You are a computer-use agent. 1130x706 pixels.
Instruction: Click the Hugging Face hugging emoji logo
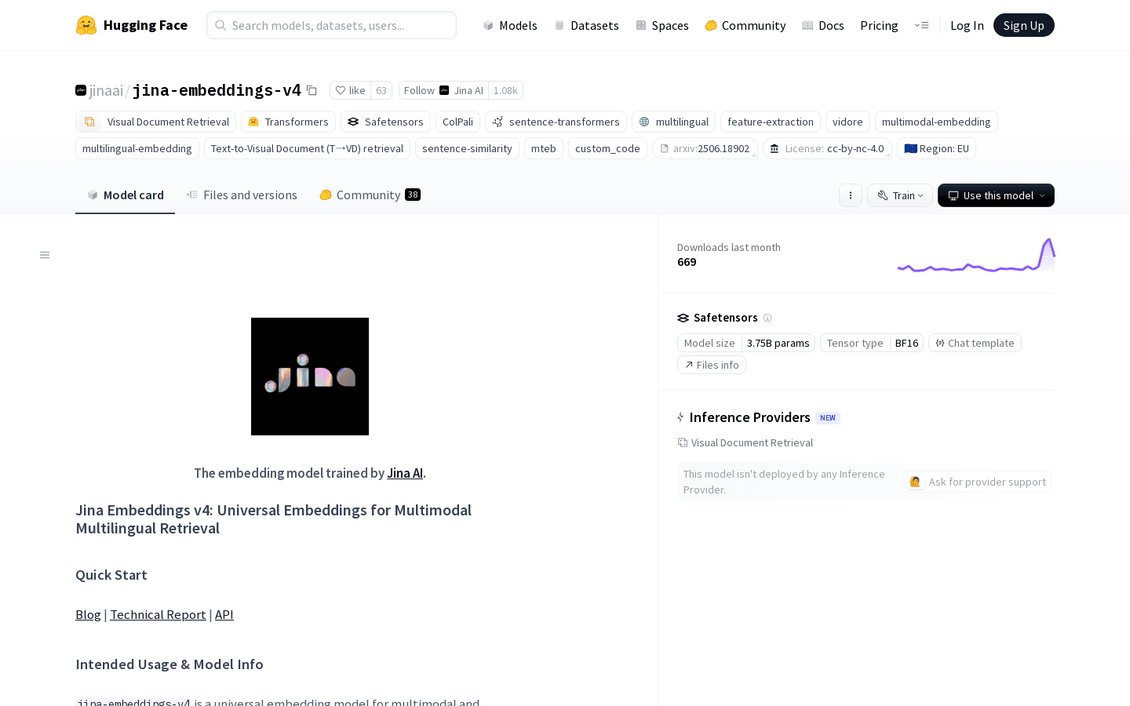[88, 24]
